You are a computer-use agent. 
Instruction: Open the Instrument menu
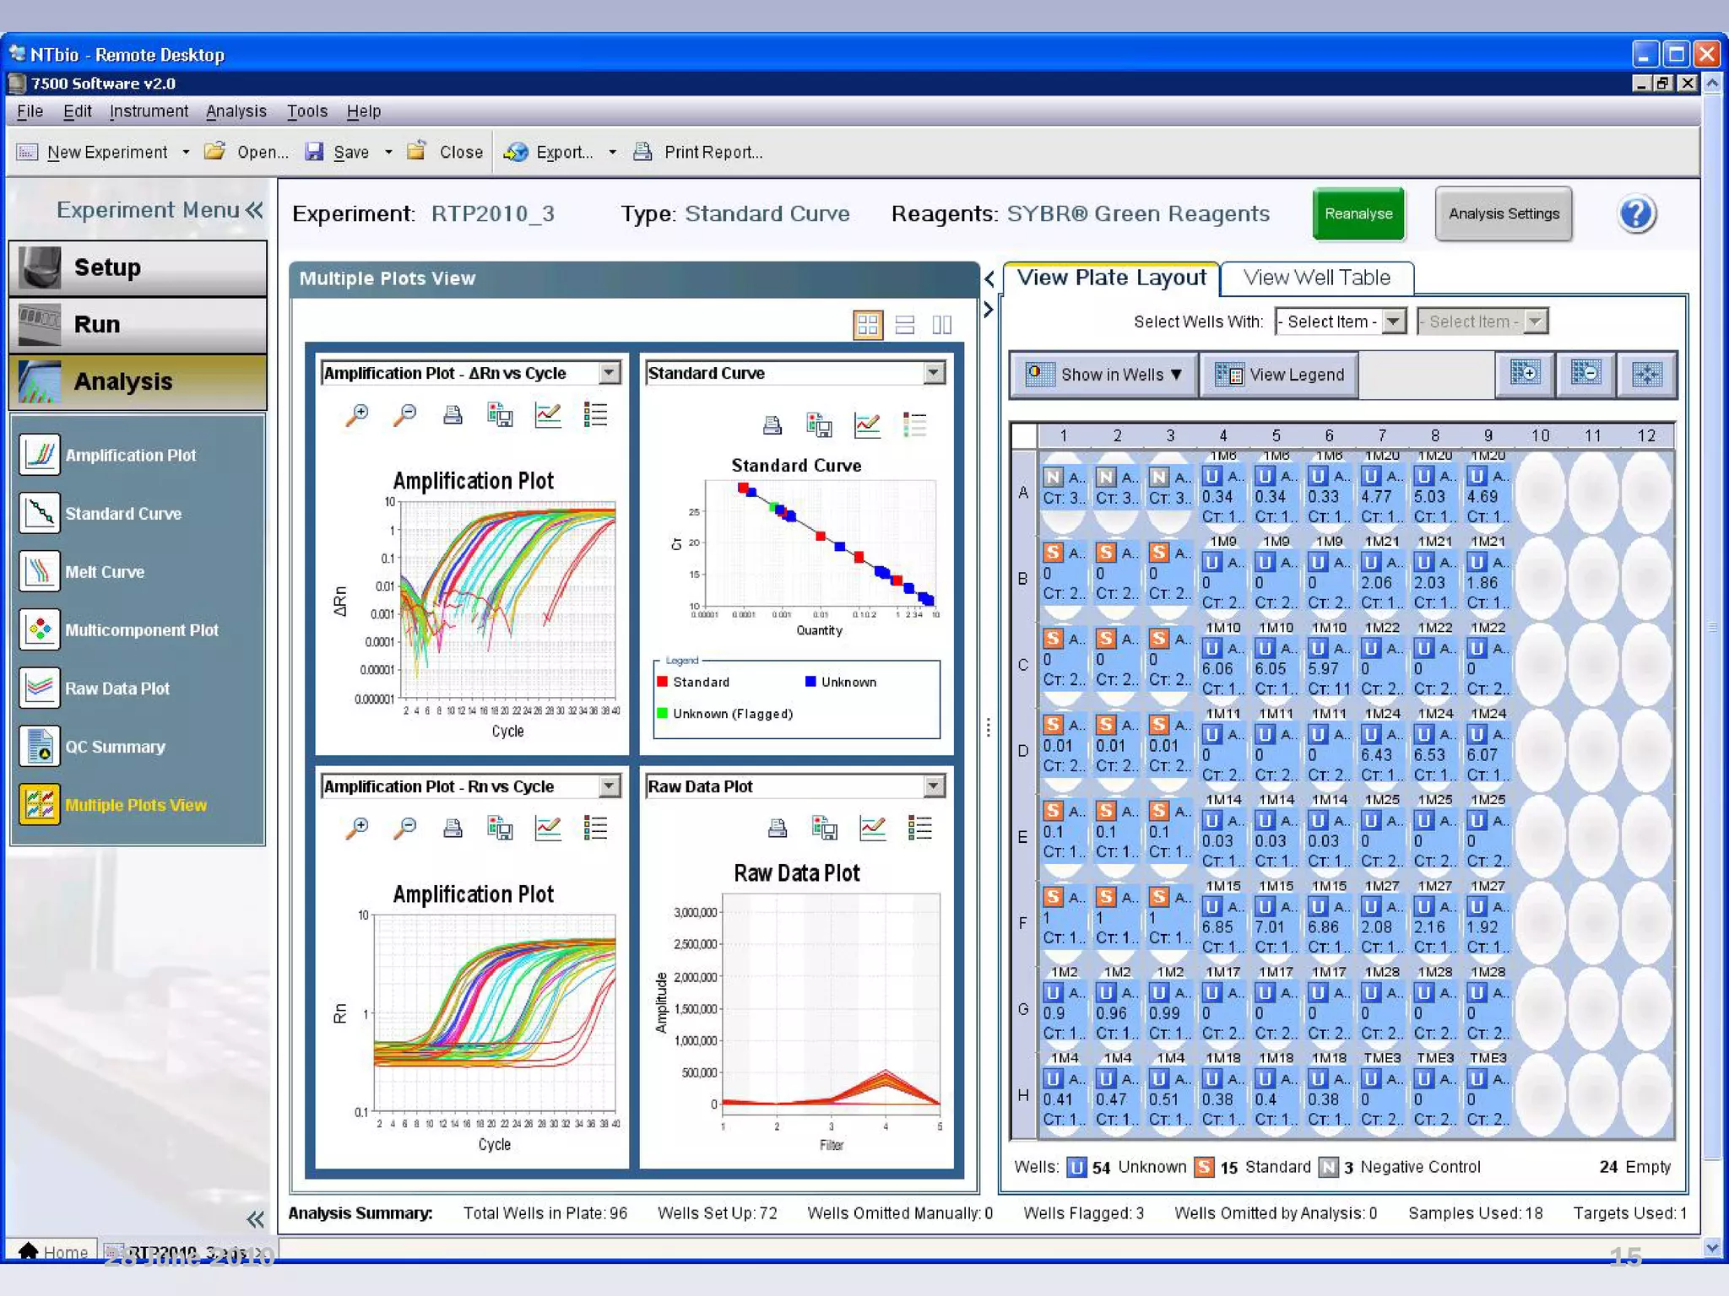click(x=149, y=111)
